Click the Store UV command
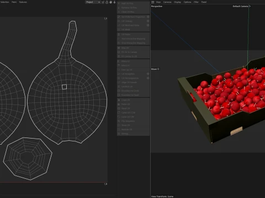 (133, 125)
